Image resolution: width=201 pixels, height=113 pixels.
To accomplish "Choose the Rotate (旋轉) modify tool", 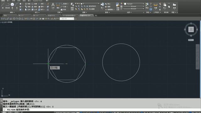I will [34, 4].
